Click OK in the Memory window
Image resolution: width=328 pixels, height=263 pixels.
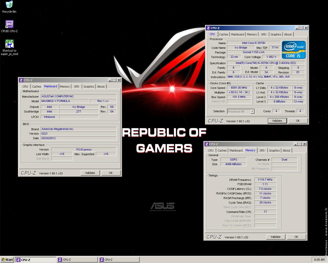click(x=296, y=237)
